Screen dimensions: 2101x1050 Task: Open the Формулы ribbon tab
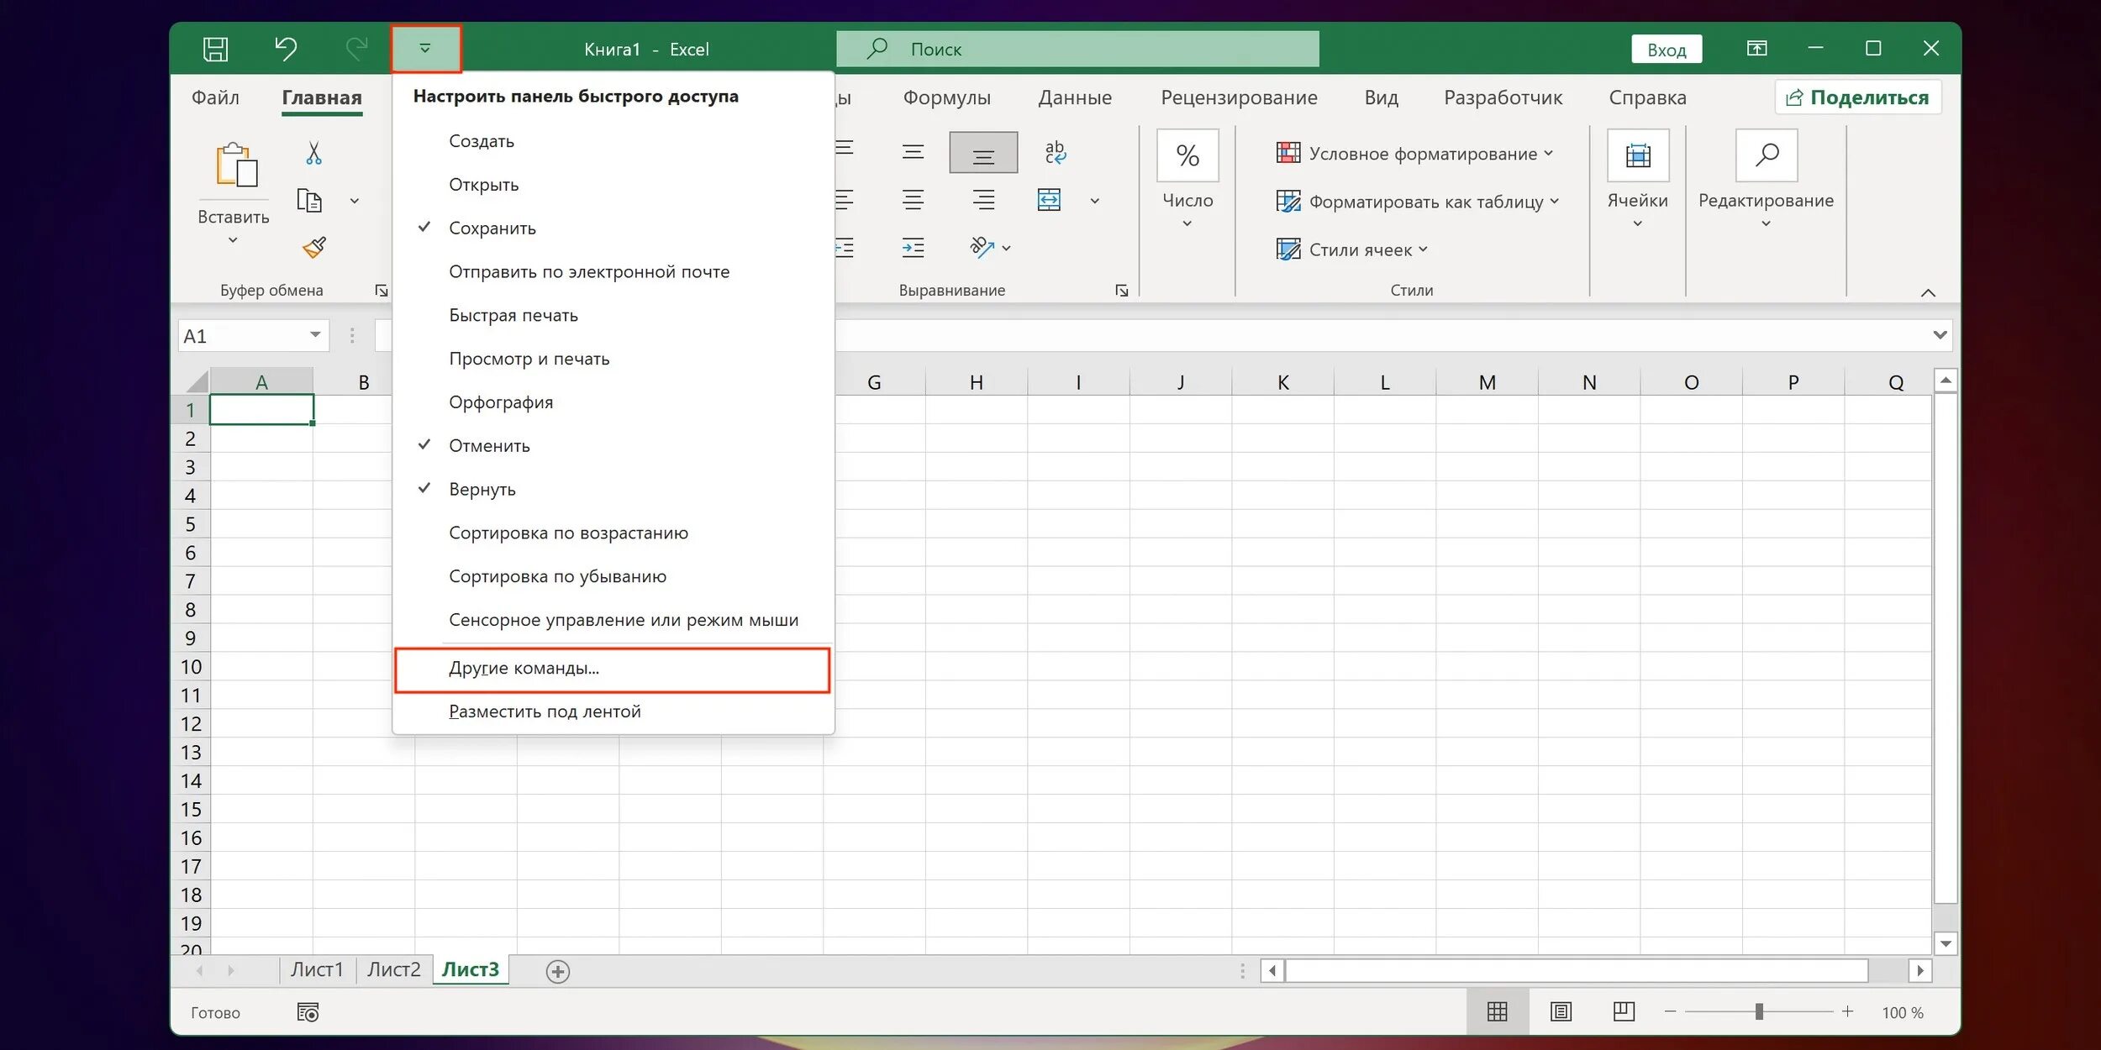(x=946, y=97)
